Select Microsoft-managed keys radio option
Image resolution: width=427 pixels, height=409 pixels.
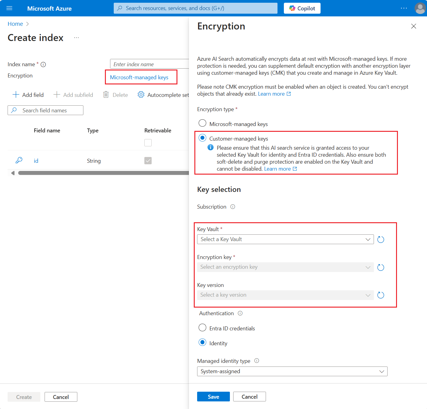202,123
